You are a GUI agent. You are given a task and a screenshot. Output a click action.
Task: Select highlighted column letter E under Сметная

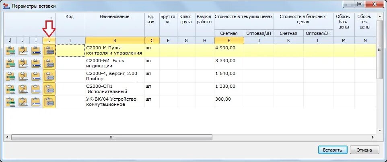coord(229,40)
